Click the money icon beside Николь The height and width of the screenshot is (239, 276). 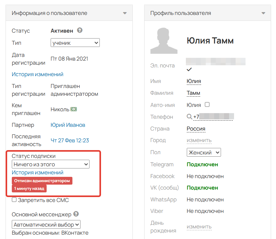point(74,109)
